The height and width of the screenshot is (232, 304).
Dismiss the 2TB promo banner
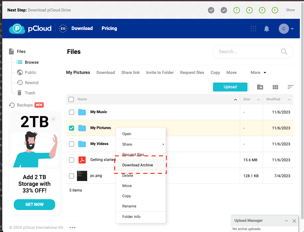(x=53, y=119)
